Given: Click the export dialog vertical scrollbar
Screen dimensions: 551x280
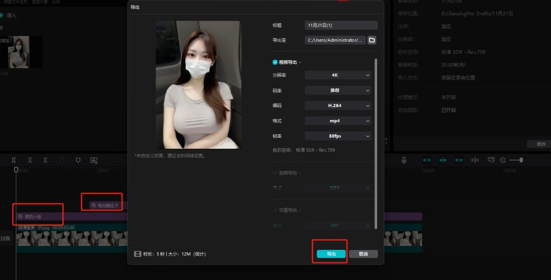Looking at the screenshot, I should click(376, 144).
